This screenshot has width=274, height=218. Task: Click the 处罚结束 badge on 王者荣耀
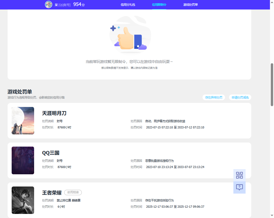coord(73,192)
